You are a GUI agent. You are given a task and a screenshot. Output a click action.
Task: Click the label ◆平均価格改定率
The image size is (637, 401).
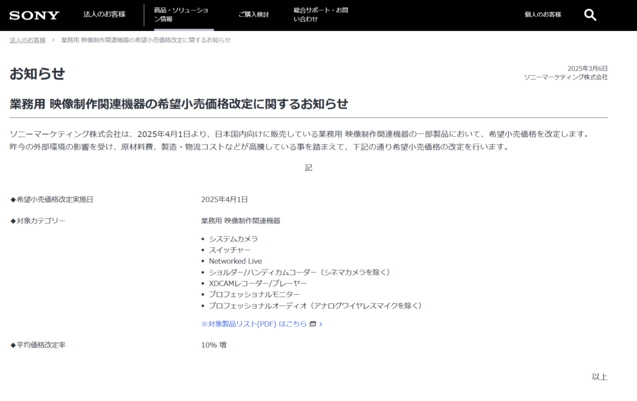(x=37, y=345)
